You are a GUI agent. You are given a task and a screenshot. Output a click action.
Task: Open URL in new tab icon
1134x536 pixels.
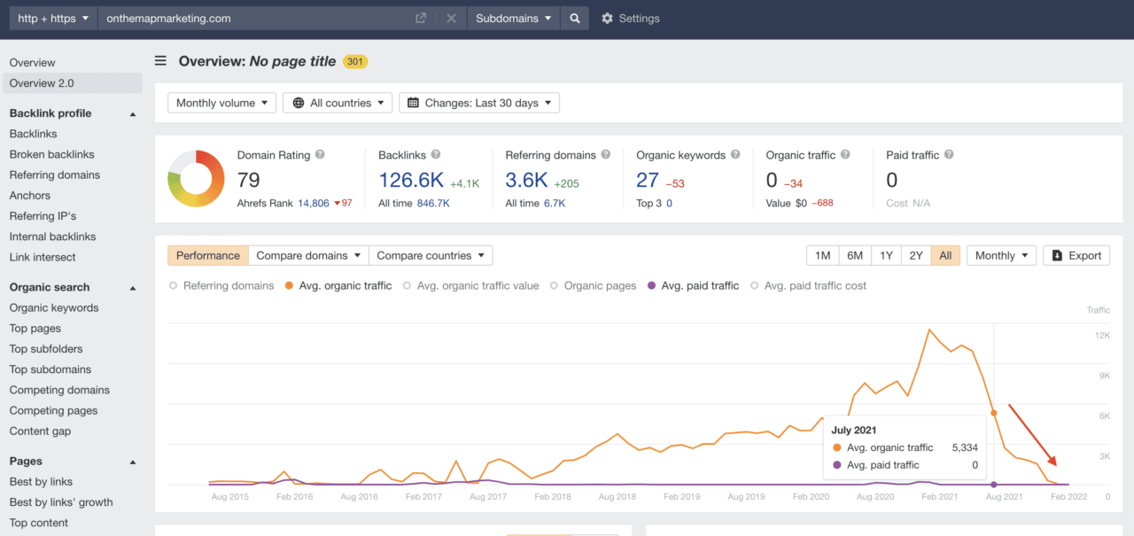[x=421, y=18]
